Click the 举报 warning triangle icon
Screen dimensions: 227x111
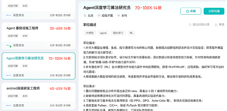[x=216, y=25]
